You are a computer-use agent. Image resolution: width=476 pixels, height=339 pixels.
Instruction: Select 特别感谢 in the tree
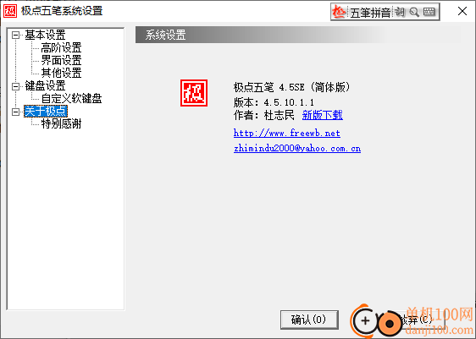tap(61, 123)
